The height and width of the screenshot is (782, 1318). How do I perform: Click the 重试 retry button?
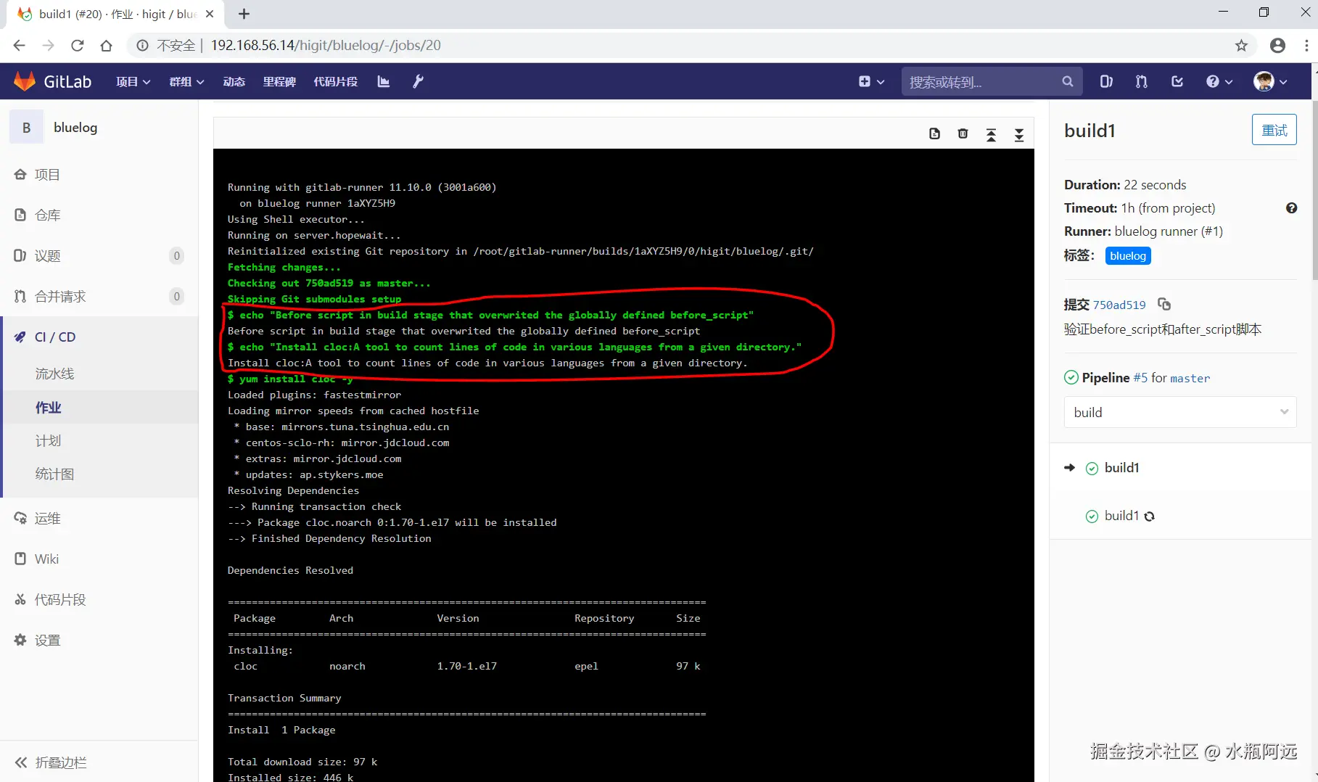[1274, 129]
